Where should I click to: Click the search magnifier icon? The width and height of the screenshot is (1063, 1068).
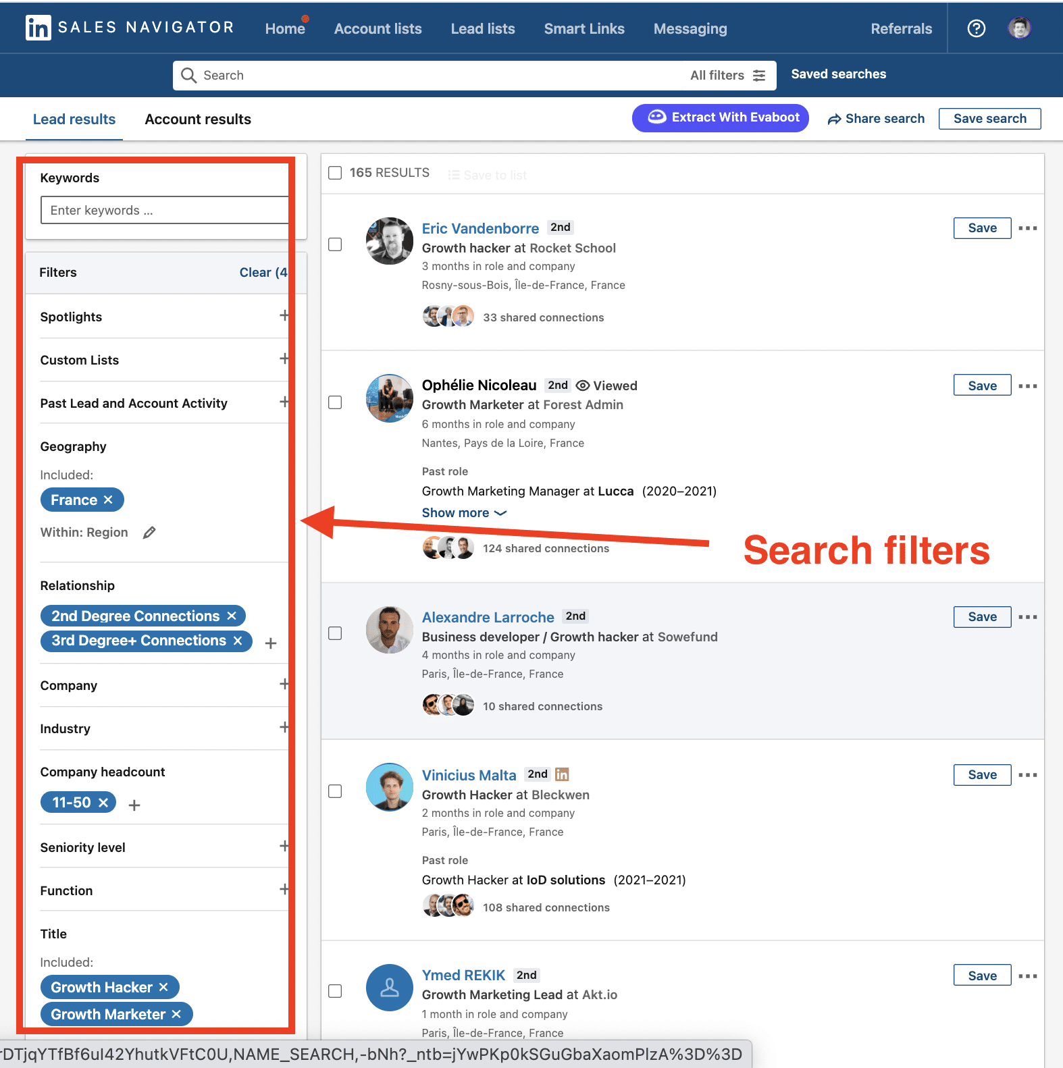click(x=189, y=75)
